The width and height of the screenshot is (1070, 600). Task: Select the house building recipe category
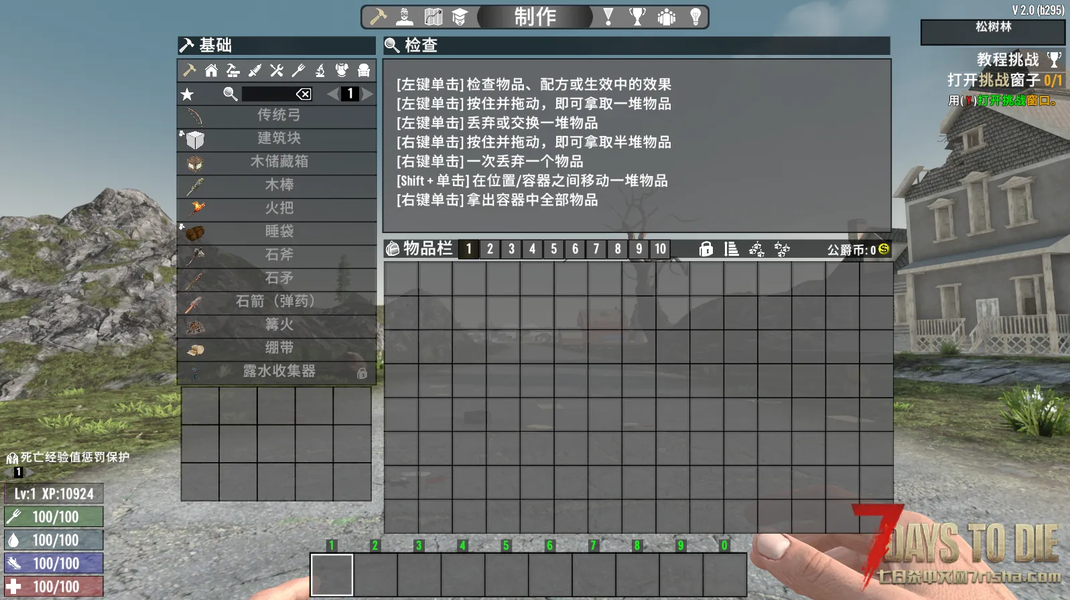coord(211,70)
